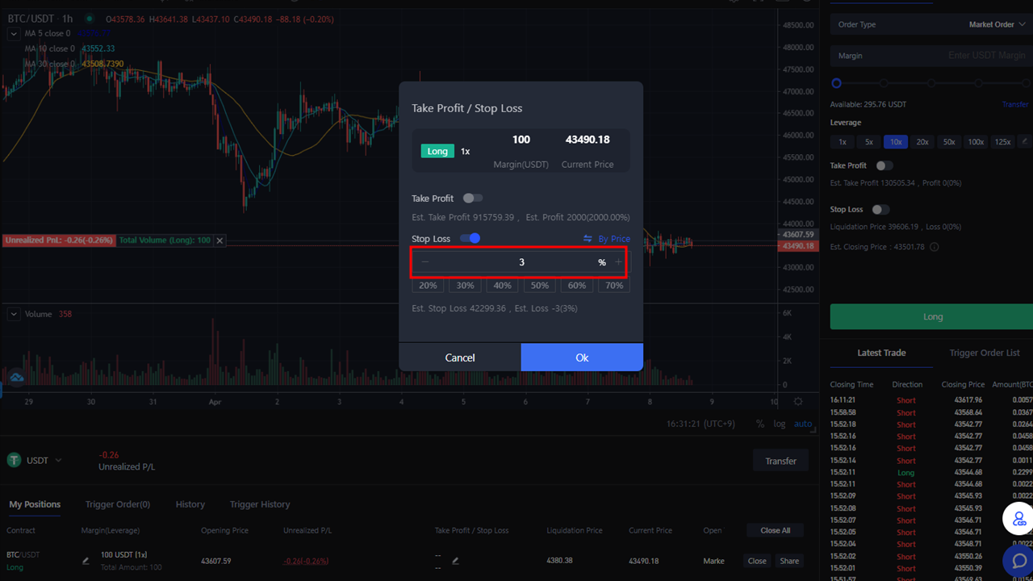Set leverage to 125x
1033x581 pixels.
(1002, 142)
